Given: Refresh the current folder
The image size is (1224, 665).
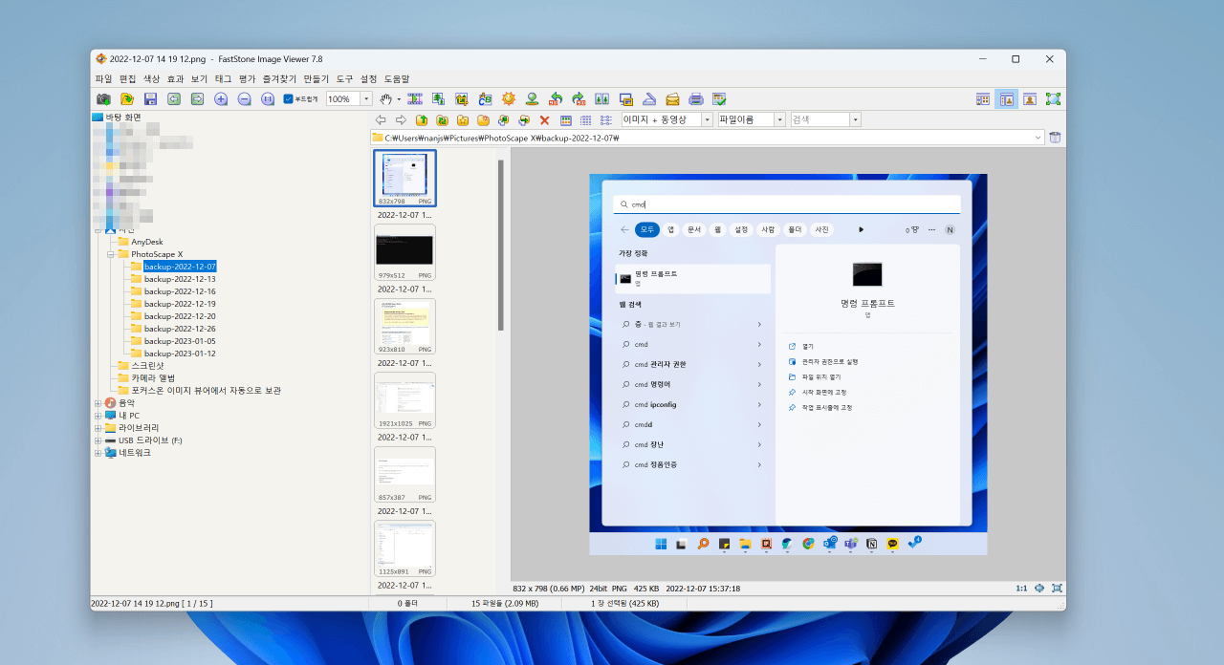Looking at the screenshot, I should (x=442, y=120).
